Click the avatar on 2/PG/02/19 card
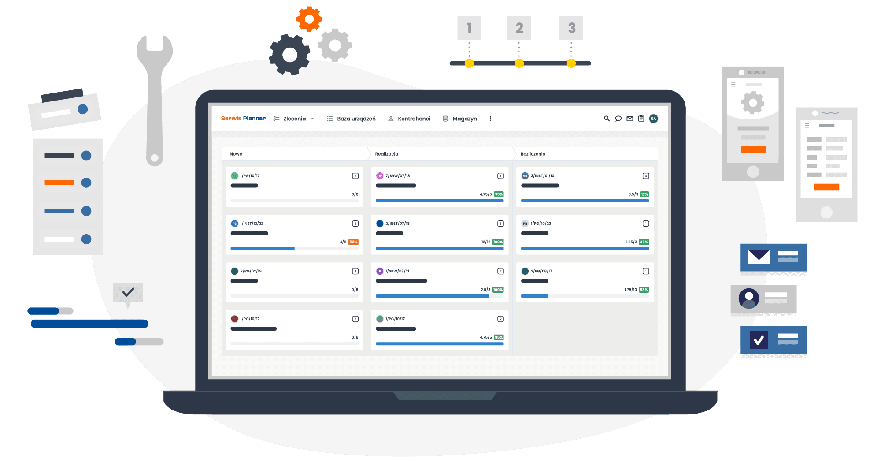Screen dimensions: 881x462 point(234,271)
